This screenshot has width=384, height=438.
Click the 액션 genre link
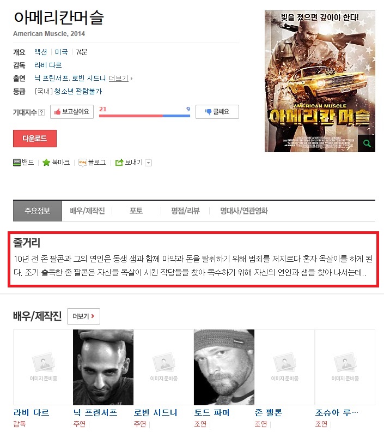41,52
